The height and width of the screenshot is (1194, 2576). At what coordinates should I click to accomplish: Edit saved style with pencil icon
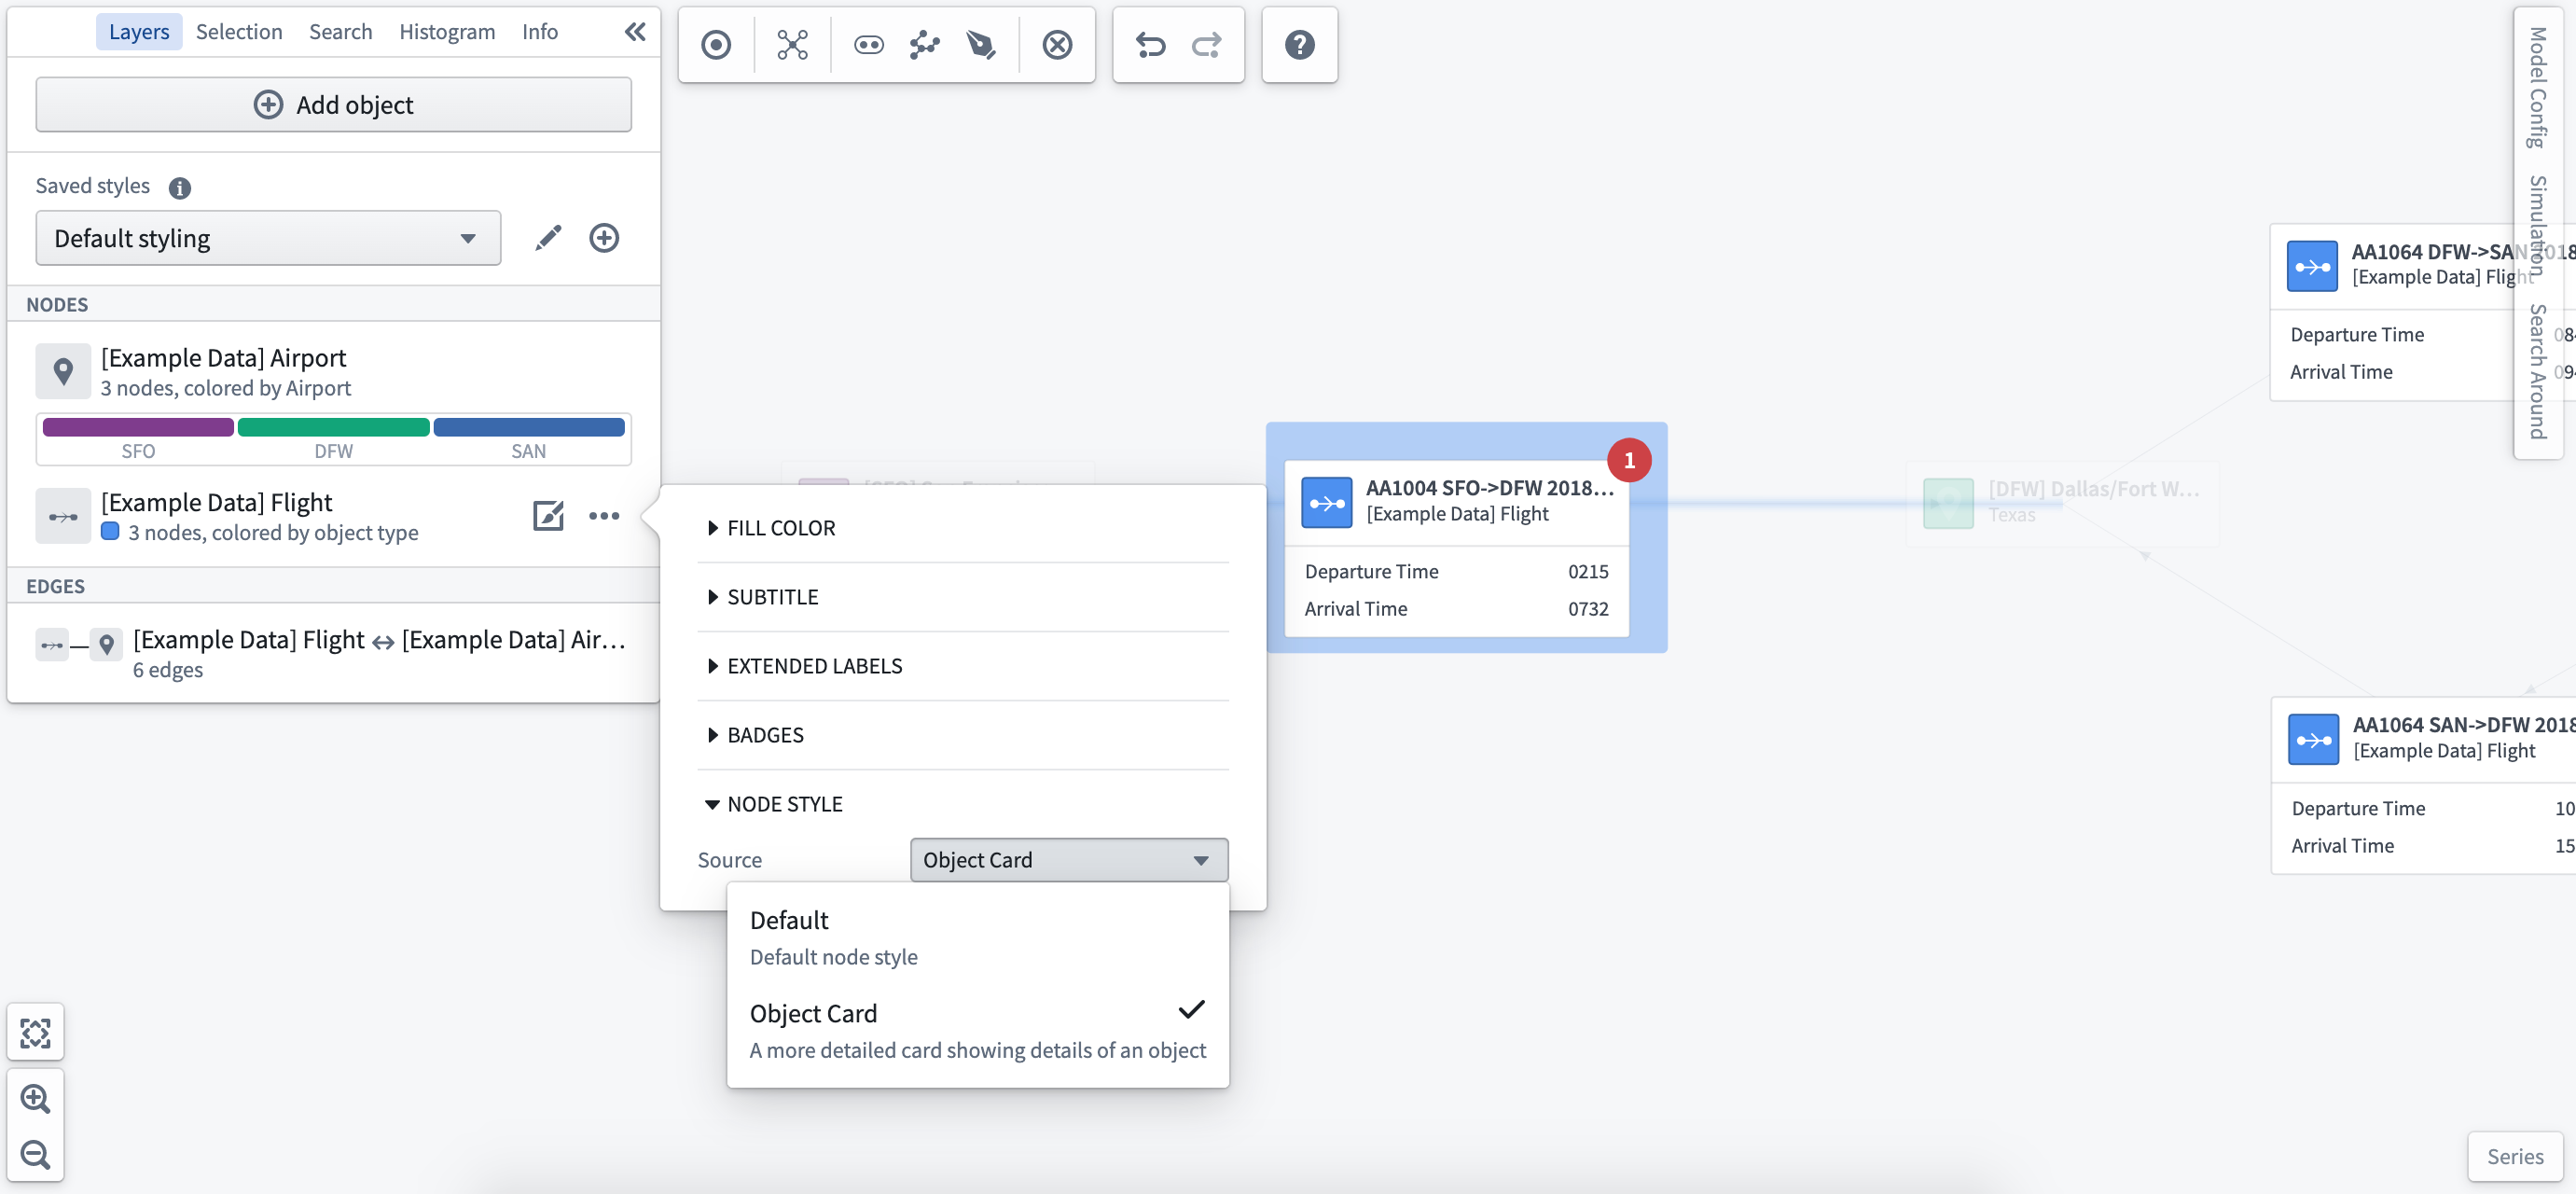548,238
